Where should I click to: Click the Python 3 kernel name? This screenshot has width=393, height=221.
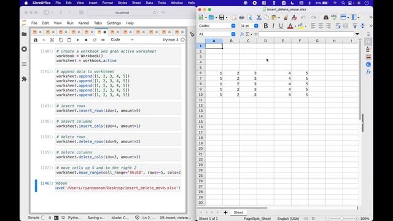tap(171, 40)
